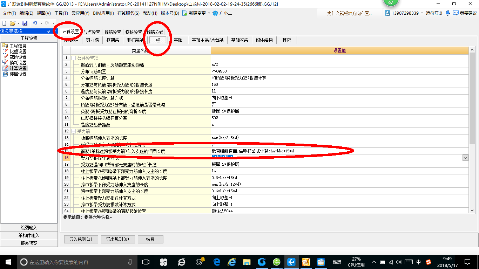
Task: Open Task View on the taskbar
Action: 146,262
